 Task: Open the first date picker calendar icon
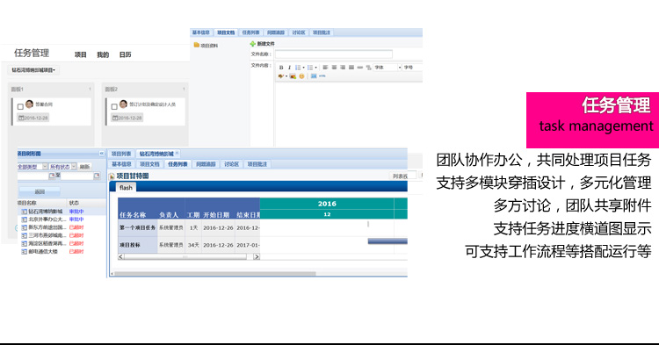pyautogui.click(x=52, y=176)
